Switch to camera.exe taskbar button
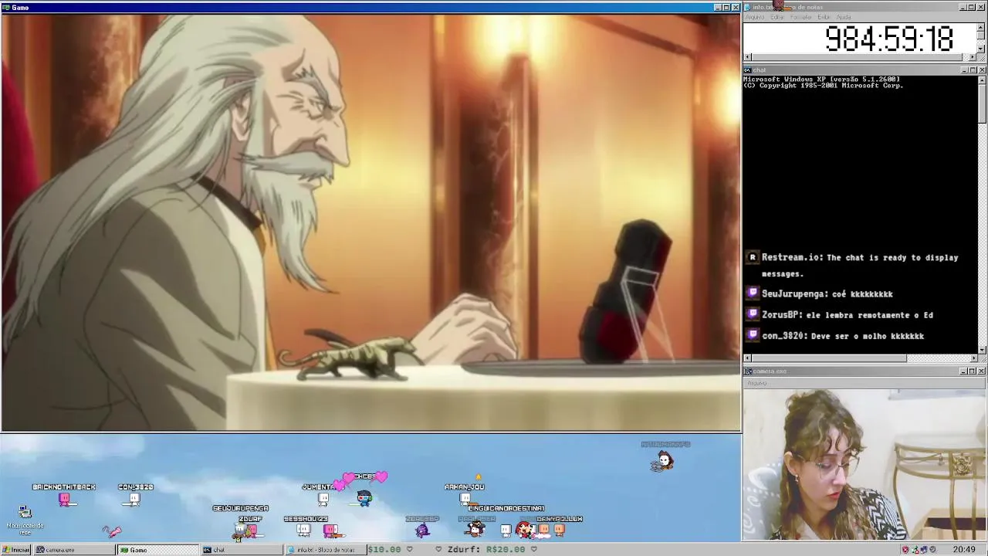 (x=75, y=550)
